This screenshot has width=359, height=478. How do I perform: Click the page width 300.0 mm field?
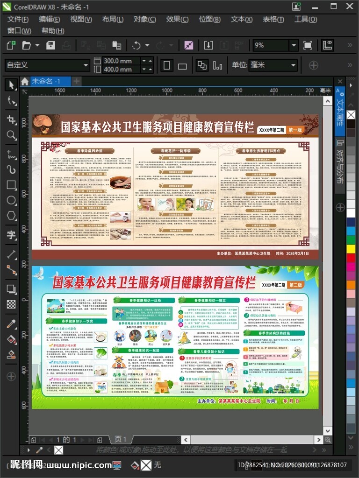coord(121,61)
